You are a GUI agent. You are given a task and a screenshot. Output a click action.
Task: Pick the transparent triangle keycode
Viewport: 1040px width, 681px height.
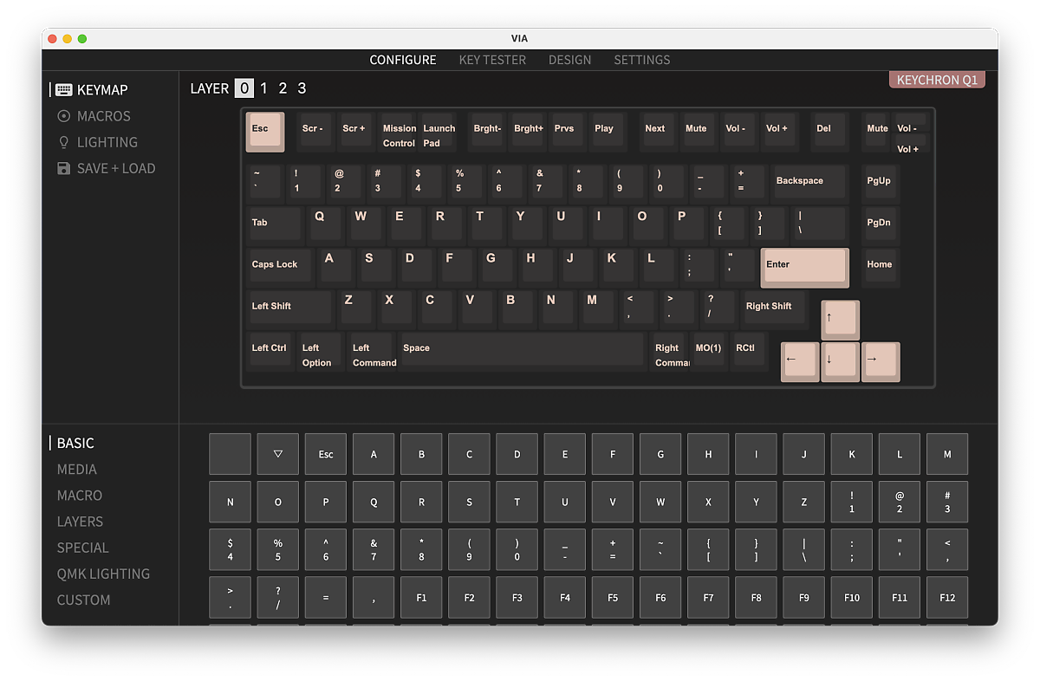pos(278,454)
